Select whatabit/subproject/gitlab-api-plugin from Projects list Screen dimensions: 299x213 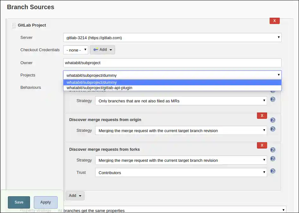pos(100,88)
